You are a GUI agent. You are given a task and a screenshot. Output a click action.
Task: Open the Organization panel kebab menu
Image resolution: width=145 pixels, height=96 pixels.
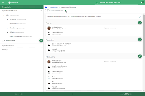click(x=42, y=7)
